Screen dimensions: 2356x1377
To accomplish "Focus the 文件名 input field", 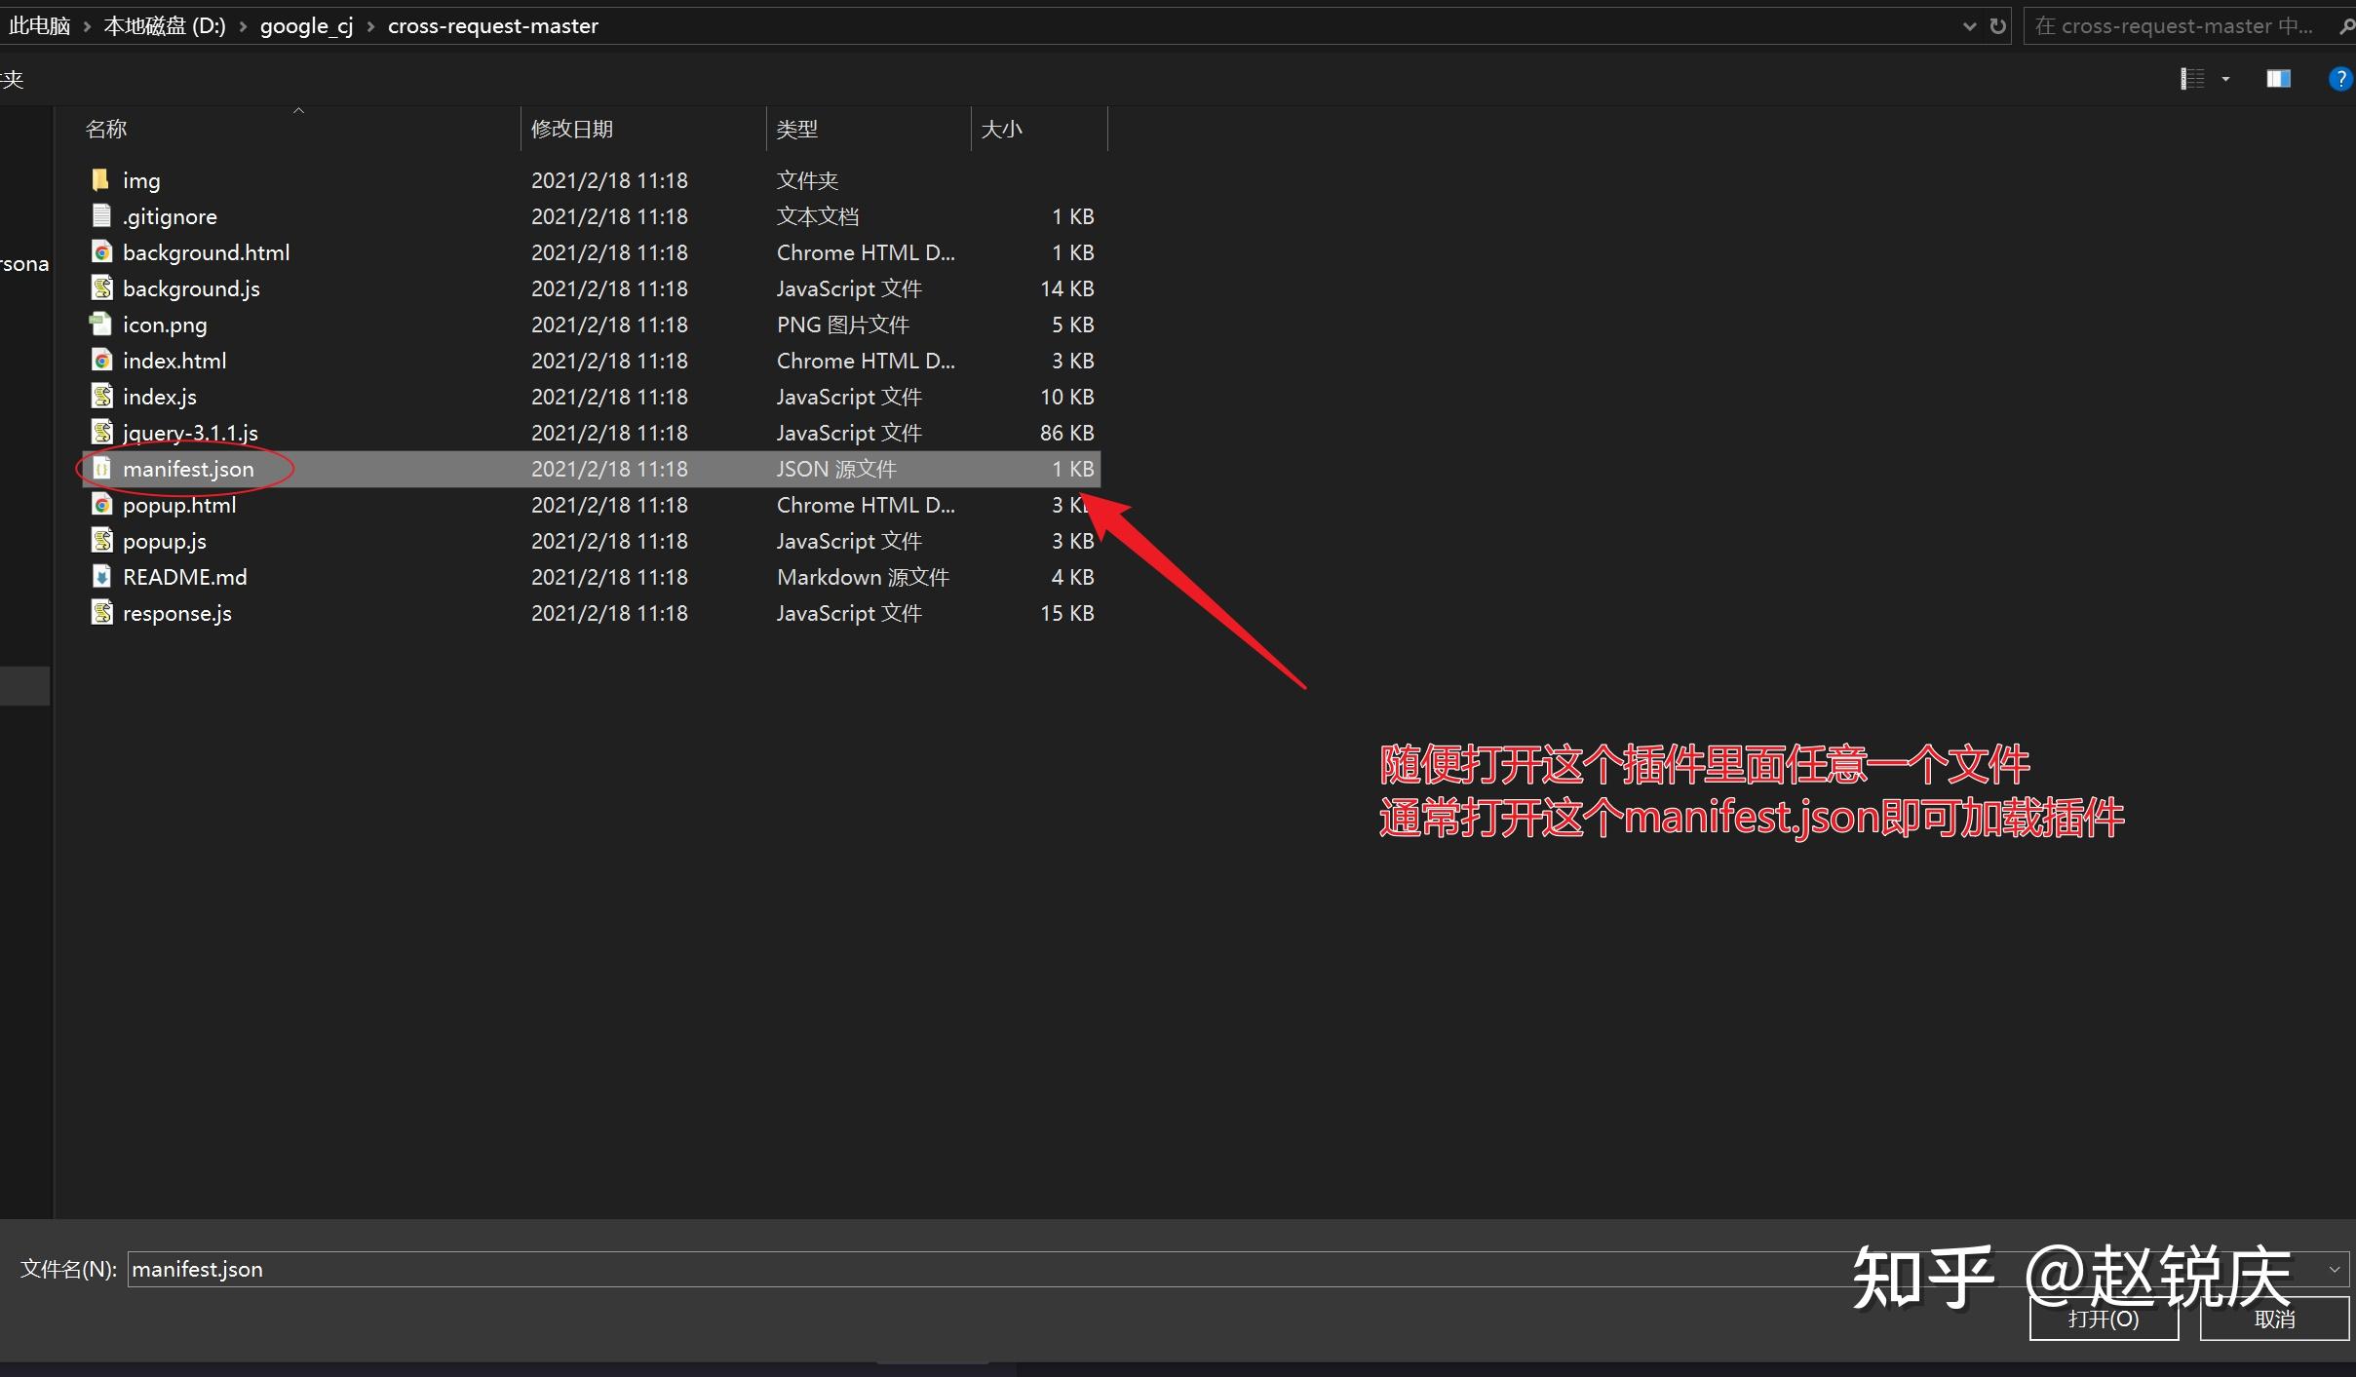I will pos(1236,1269).
